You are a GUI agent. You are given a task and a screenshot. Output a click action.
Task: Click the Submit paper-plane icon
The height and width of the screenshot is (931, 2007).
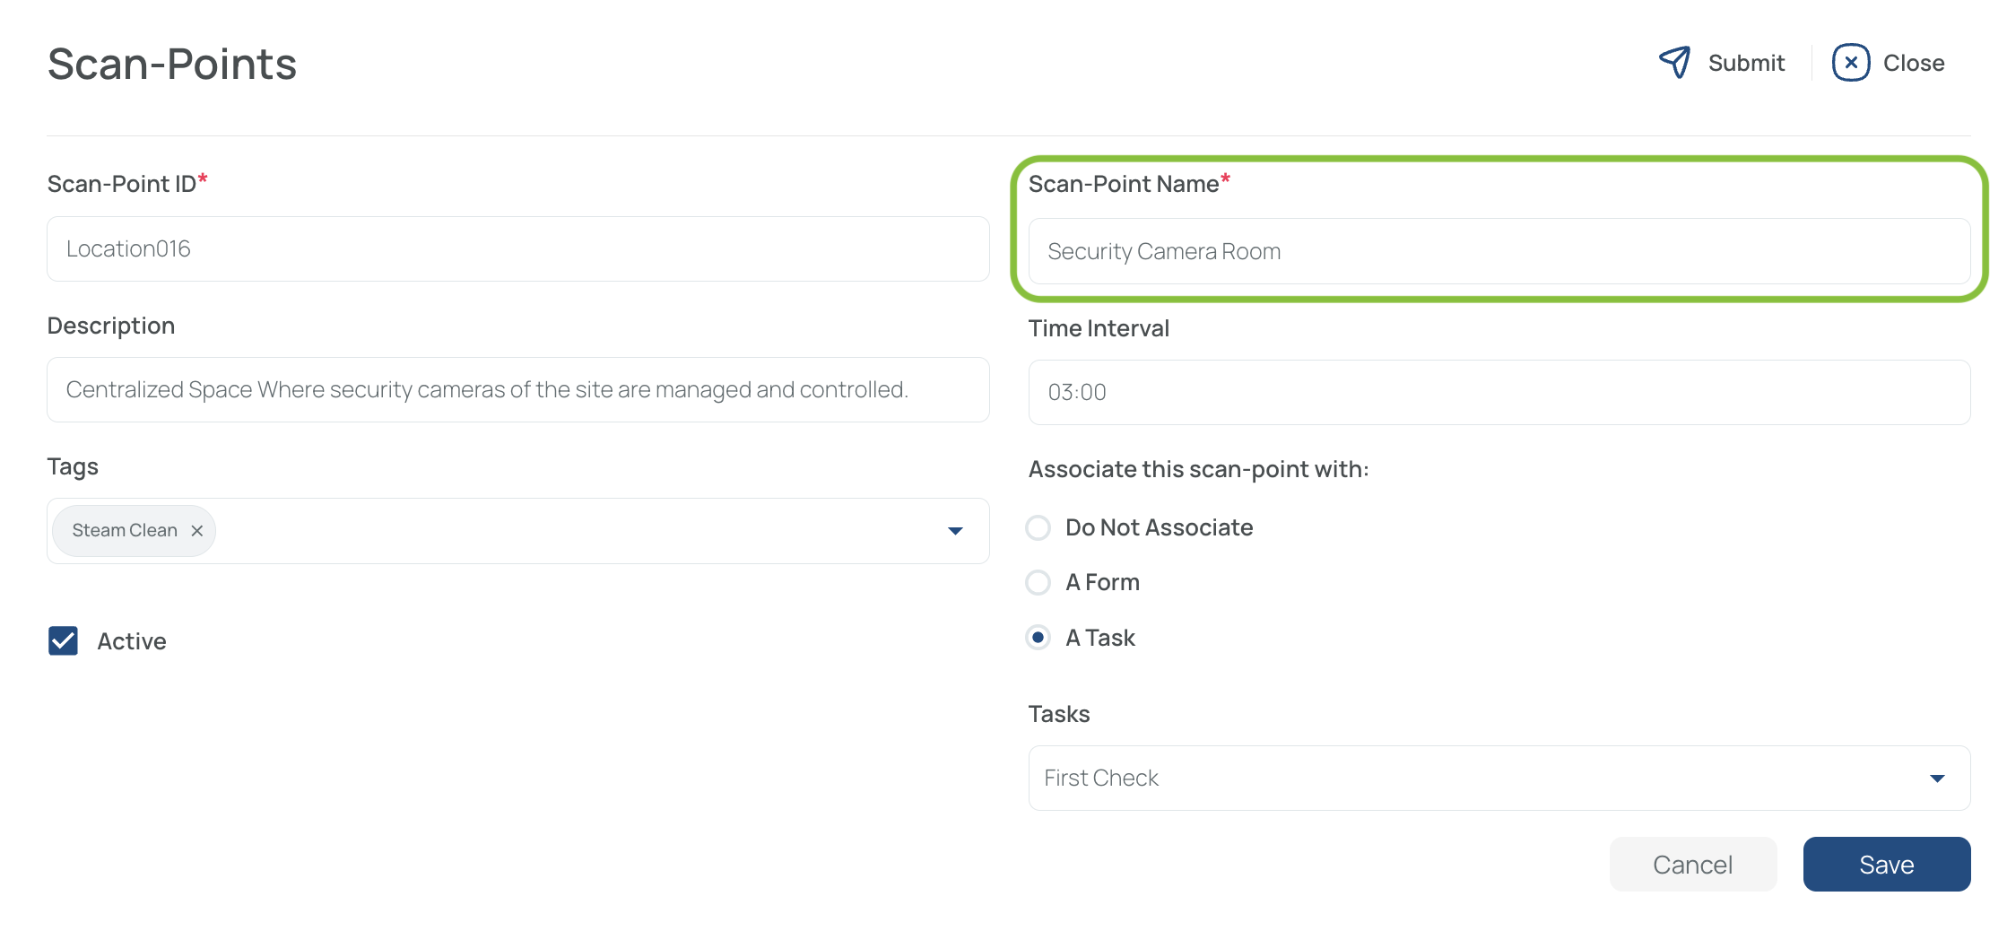pos(1674,62)
